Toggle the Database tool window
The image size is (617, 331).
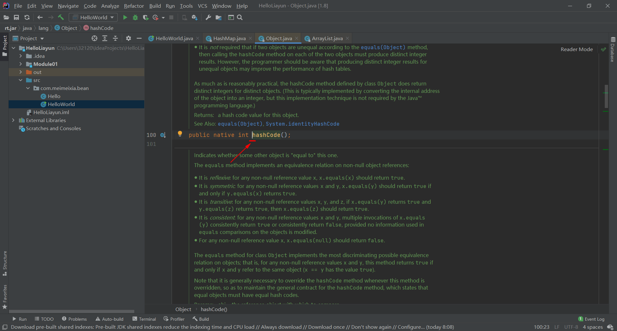pos(613,49)
